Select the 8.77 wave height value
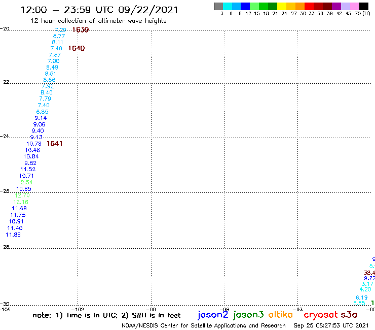 (x=59, y=36)
